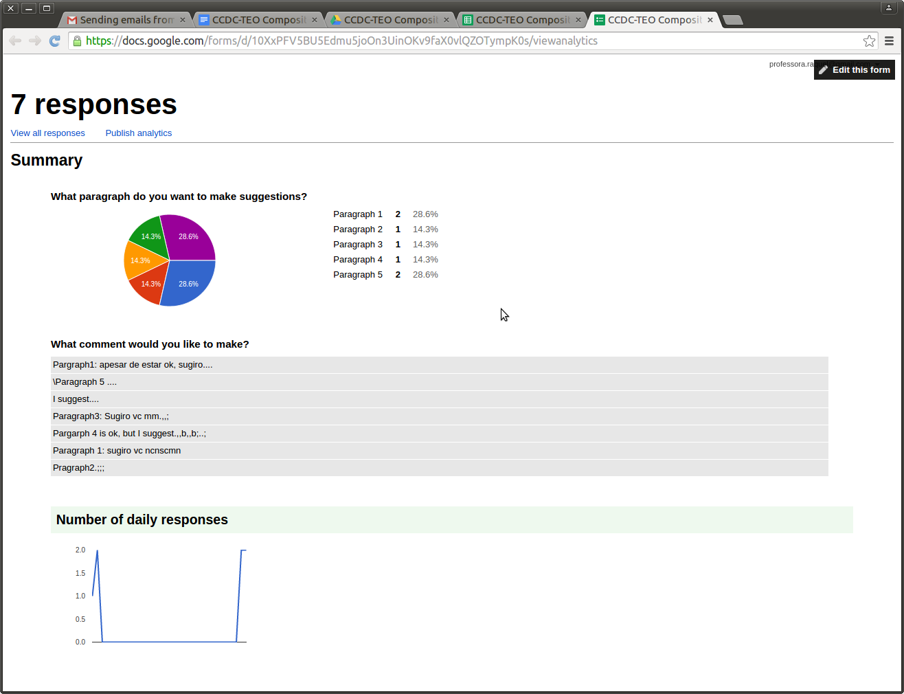Image resolution: width=904 pixels, height=694 pixels.
Task: Click the user profile icon in title bar
Action: tap(888, 8)
